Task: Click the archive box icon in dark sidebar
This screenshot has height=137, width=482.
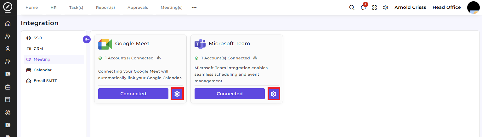Action: [8, 100]
